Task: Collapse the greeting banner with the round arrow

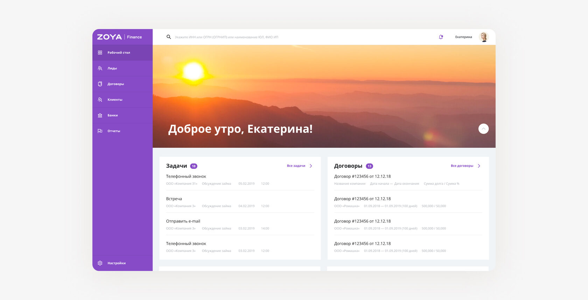Action: coord(483,129)
